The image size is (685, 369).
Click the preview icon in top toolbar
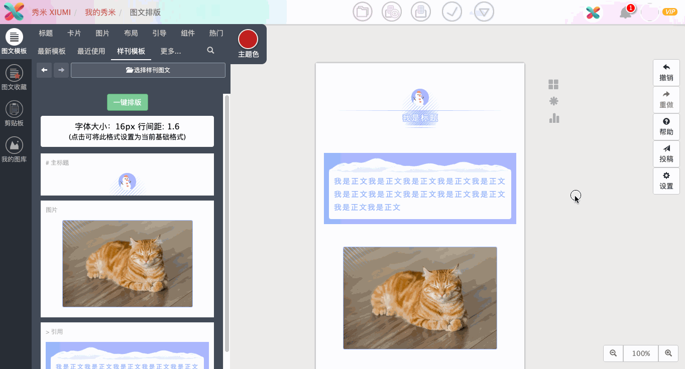[x=392, y=12]
